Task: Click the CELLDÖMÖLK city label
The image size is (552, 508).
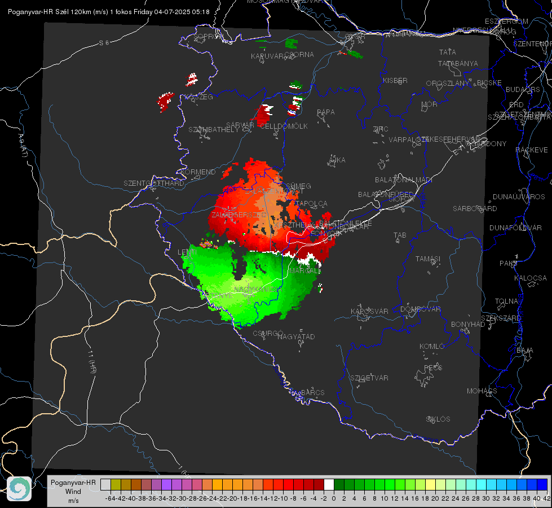Action: [x=284, y=126]
